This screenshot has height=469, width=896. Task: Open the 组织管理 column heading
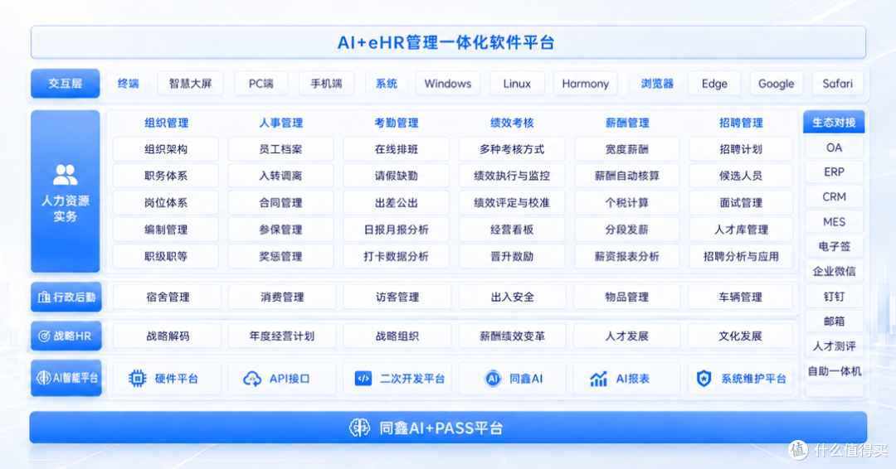[x=166, y=123]
